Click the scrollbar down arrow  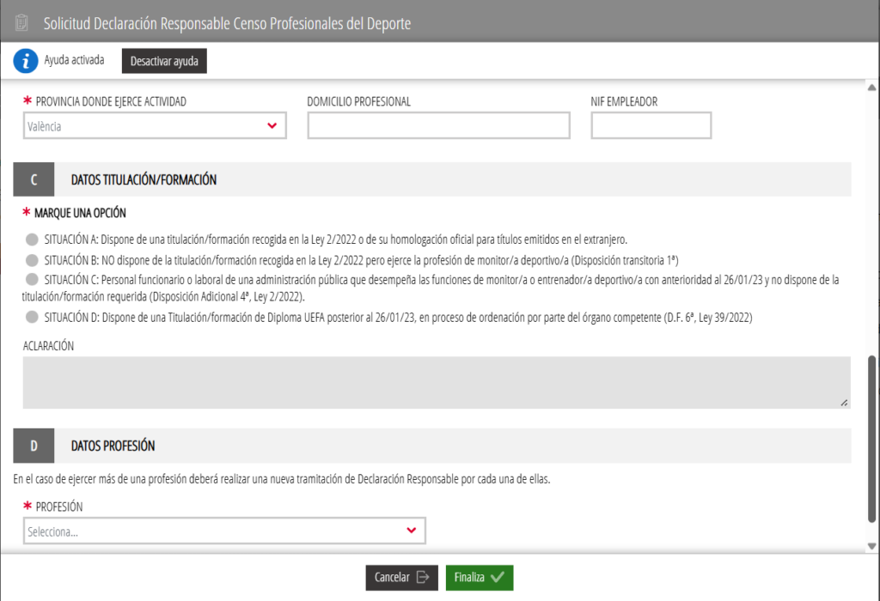[872, 546]
